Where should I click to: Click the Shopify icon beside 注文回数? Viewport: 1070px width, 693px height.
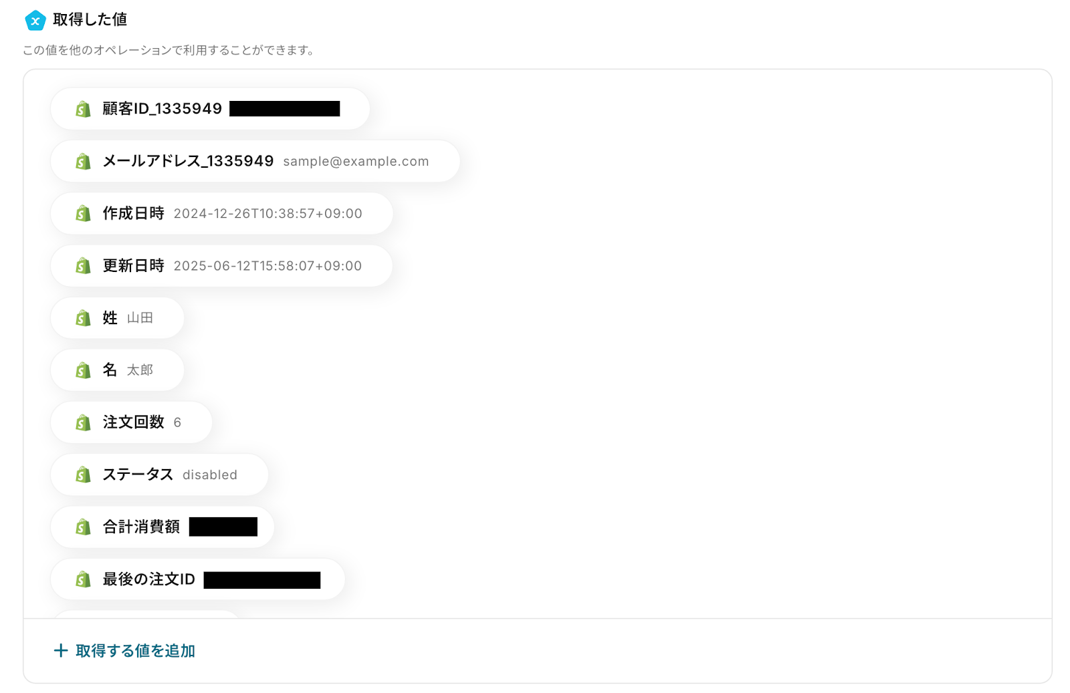click(x=83, y=422)
